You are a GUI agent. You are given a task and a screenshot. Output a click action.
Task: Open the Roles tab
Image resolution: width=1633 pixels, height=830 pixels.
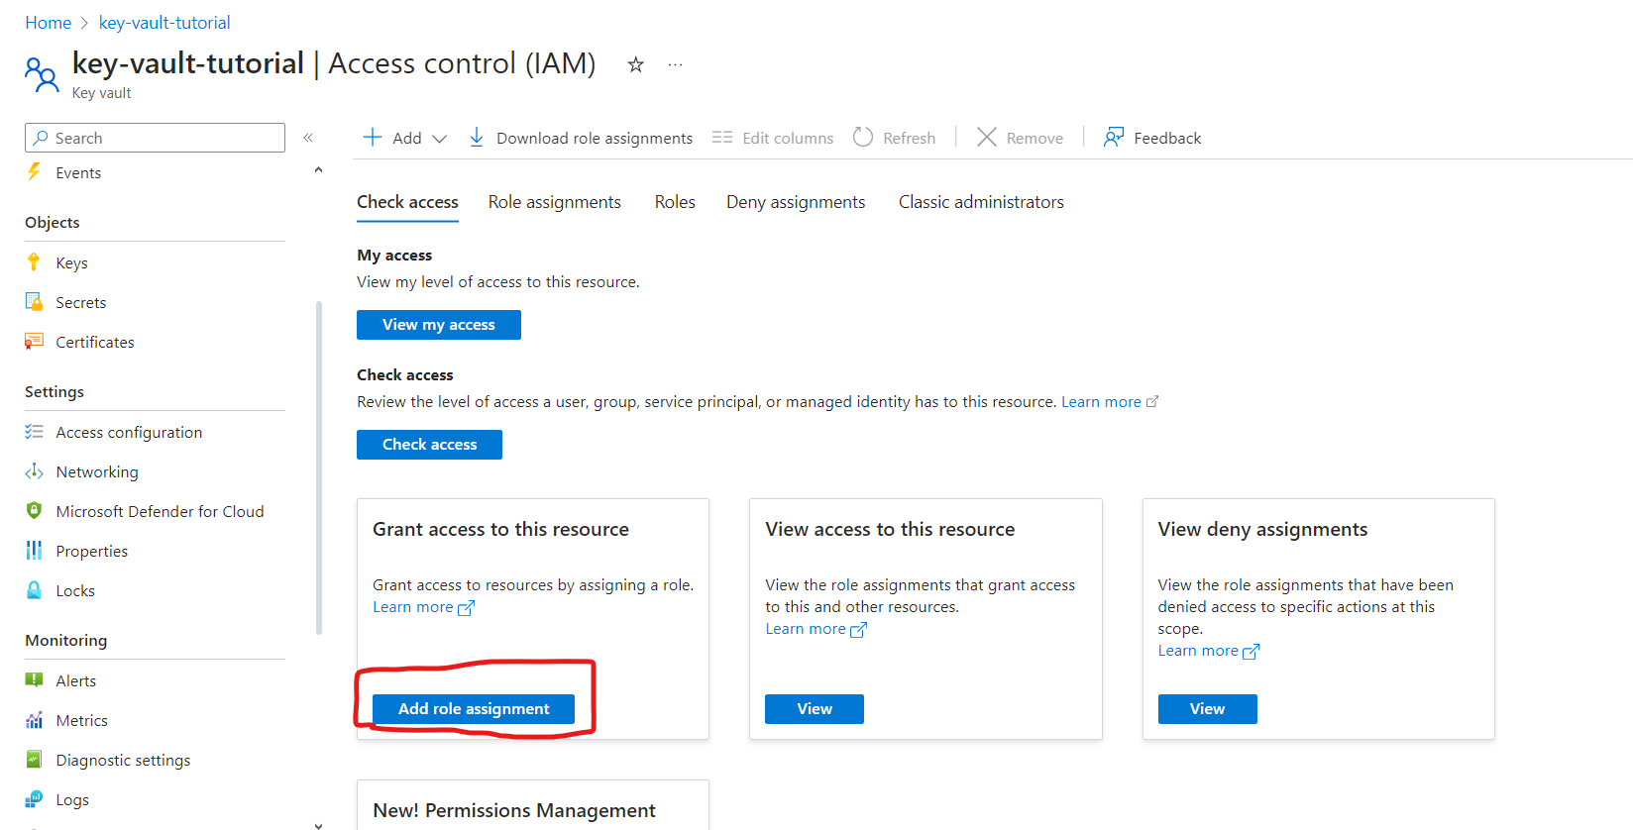[x=675, y=202]
